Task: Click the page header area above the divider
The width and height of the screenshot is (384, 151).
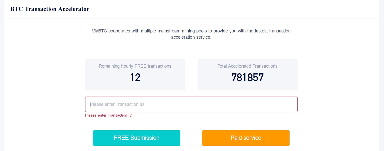Action: [191, 9]
